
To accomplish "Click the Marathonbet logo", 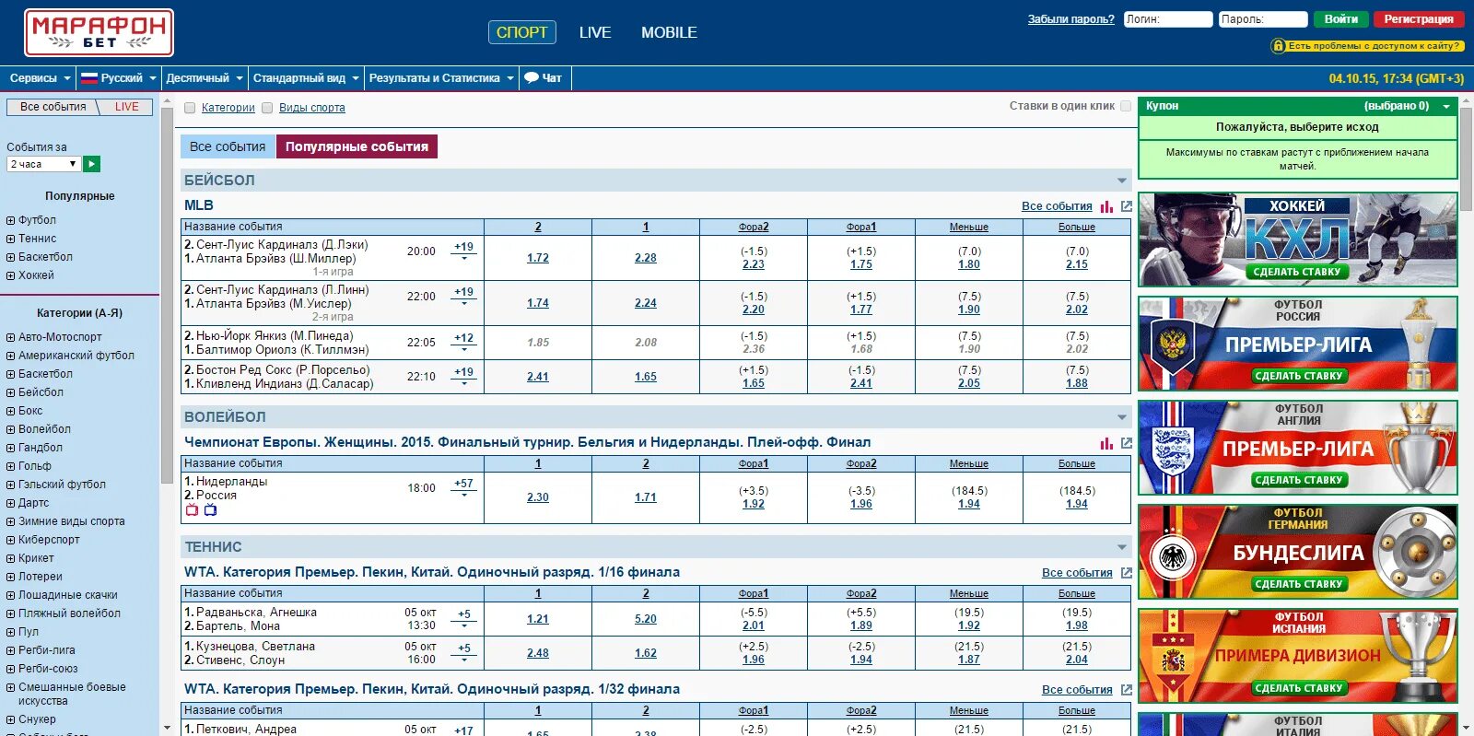I will point(99,33).
